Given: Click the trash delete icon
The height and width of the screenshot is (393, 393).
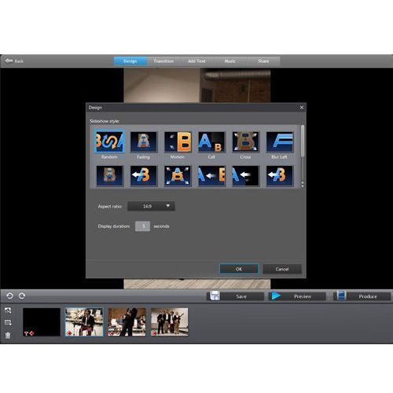Looking at the screenshot, I should click(x=8, y=335).
